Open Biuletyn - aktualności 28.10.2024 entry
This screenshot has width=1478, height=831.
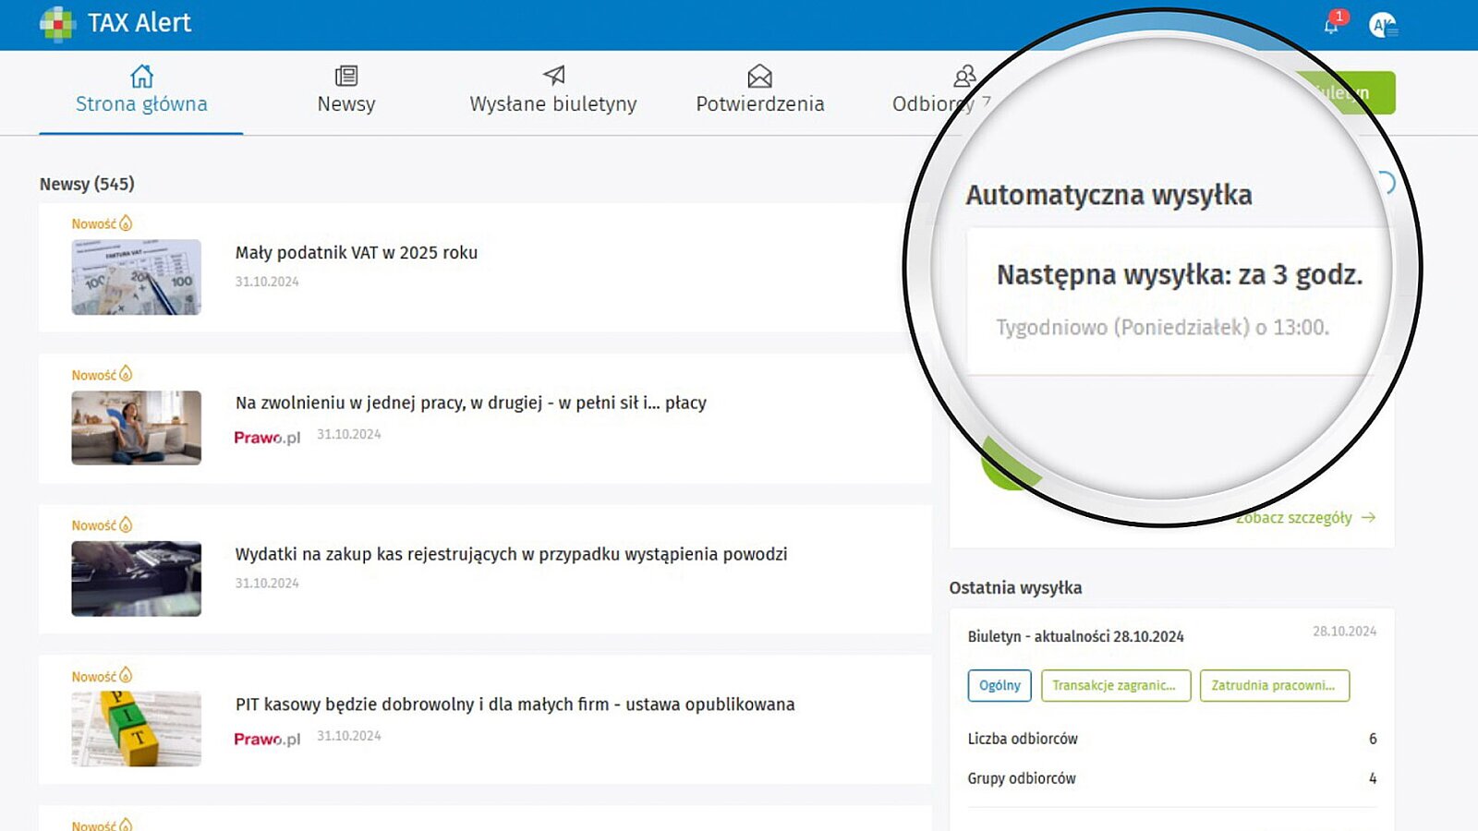point(1075,636)
